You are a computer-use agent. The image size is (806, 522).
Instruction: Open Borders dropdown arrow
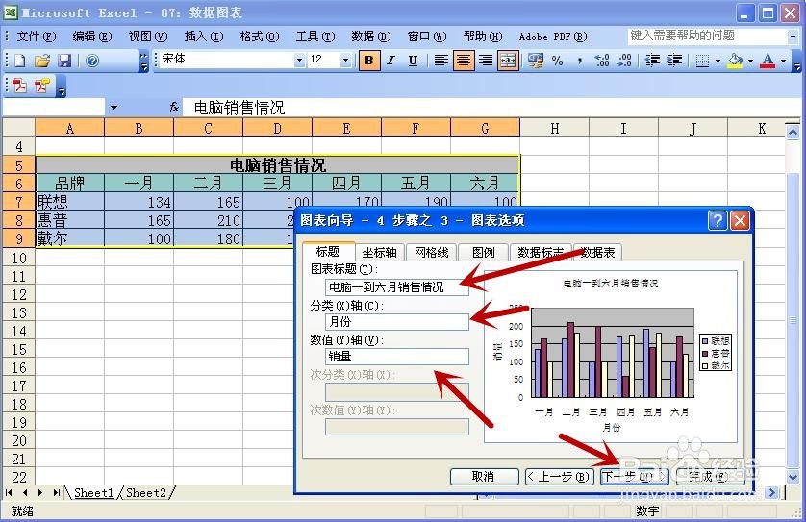pos(718,61)
